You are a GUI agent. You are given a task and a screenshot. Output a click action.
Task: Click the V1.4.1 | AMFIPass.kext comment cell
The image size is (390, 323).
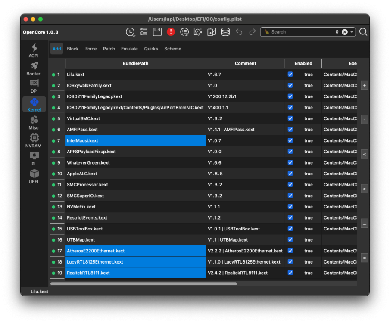point(245,130)
